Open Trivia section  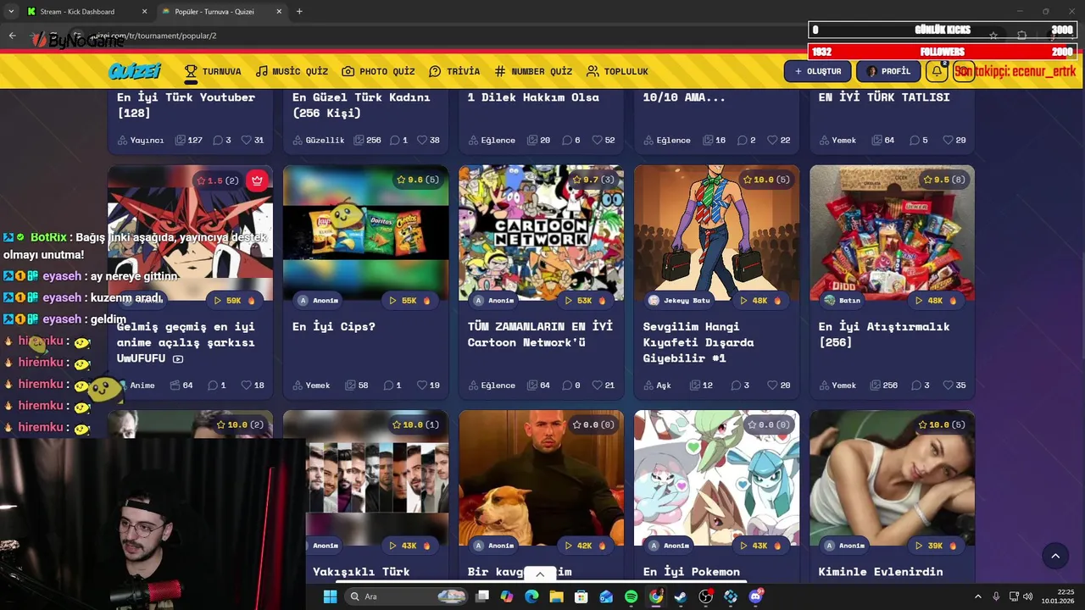coord(454,71)
